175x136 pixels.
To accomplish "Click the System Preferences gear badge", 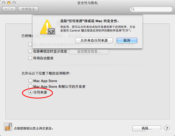I will pyautogui.click(x=51, y=31).
